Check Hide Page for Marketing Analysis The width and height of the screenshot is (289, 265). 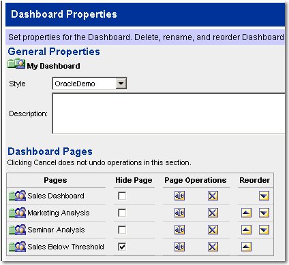point(122,213)
